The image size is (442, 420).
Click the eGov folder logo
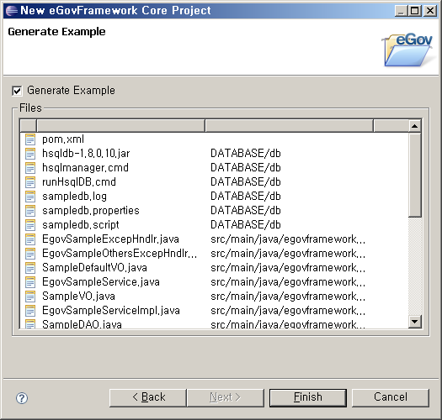[407, 50]
